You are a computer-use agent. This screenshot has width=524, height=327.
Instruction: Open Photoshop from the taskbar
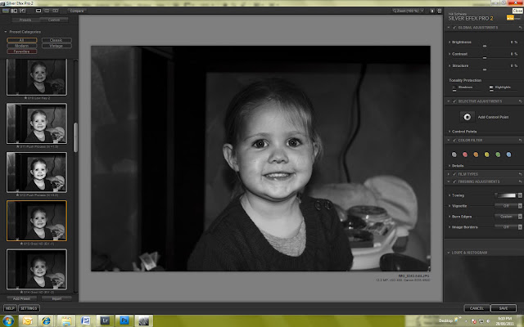124,320
